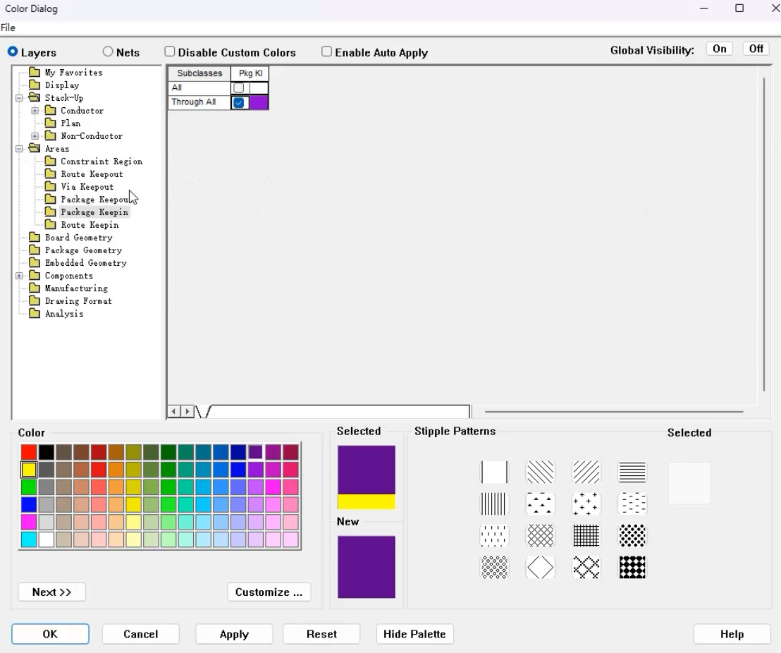Uncheck the Through All visibility checkbox
The height and width of the screenshot is (653, 781).
coord(239,103)
